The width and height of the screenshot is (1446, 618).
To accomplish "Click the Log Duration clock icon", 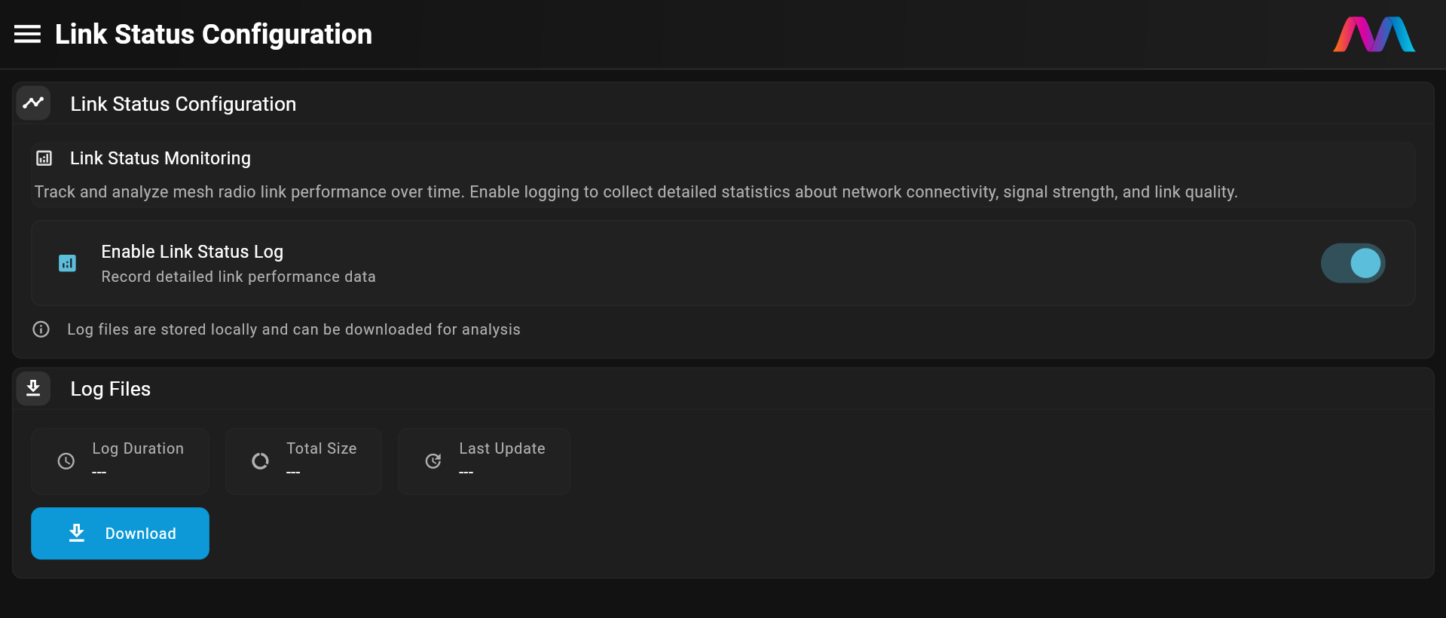I will pos(66,461).
